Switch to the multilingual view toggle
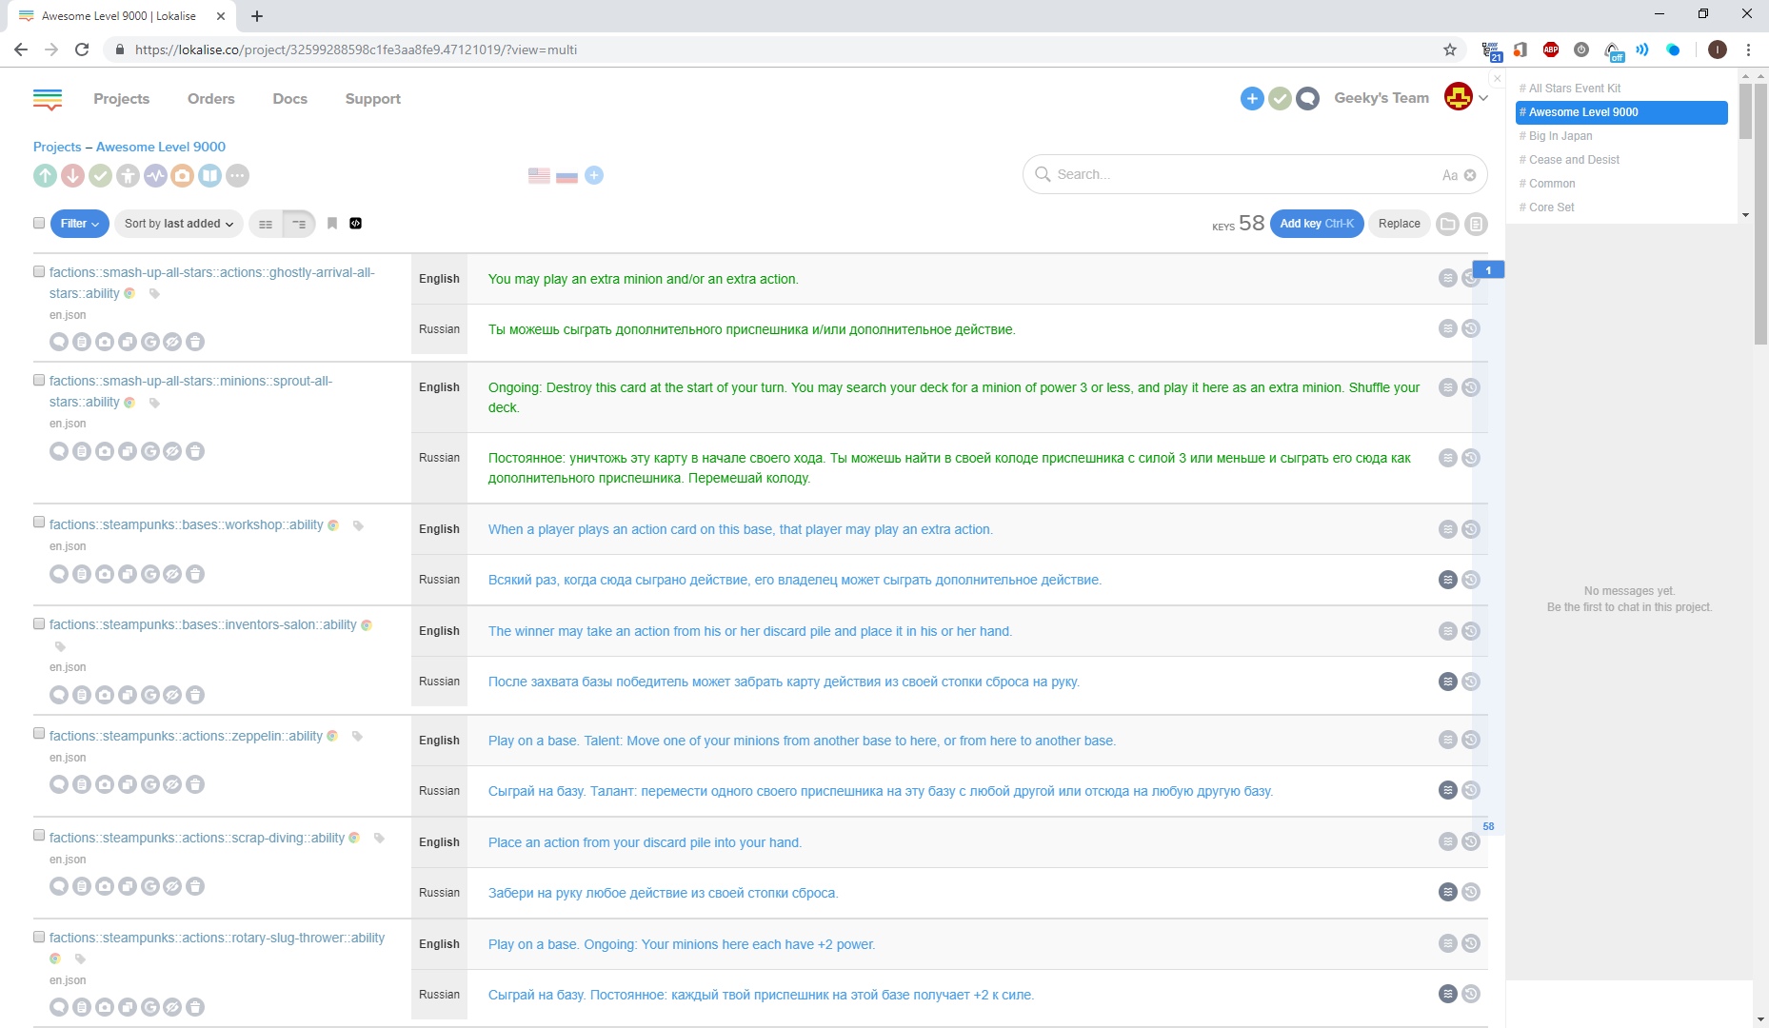This screenshot has height=1028, width=1769. point(299,224)
